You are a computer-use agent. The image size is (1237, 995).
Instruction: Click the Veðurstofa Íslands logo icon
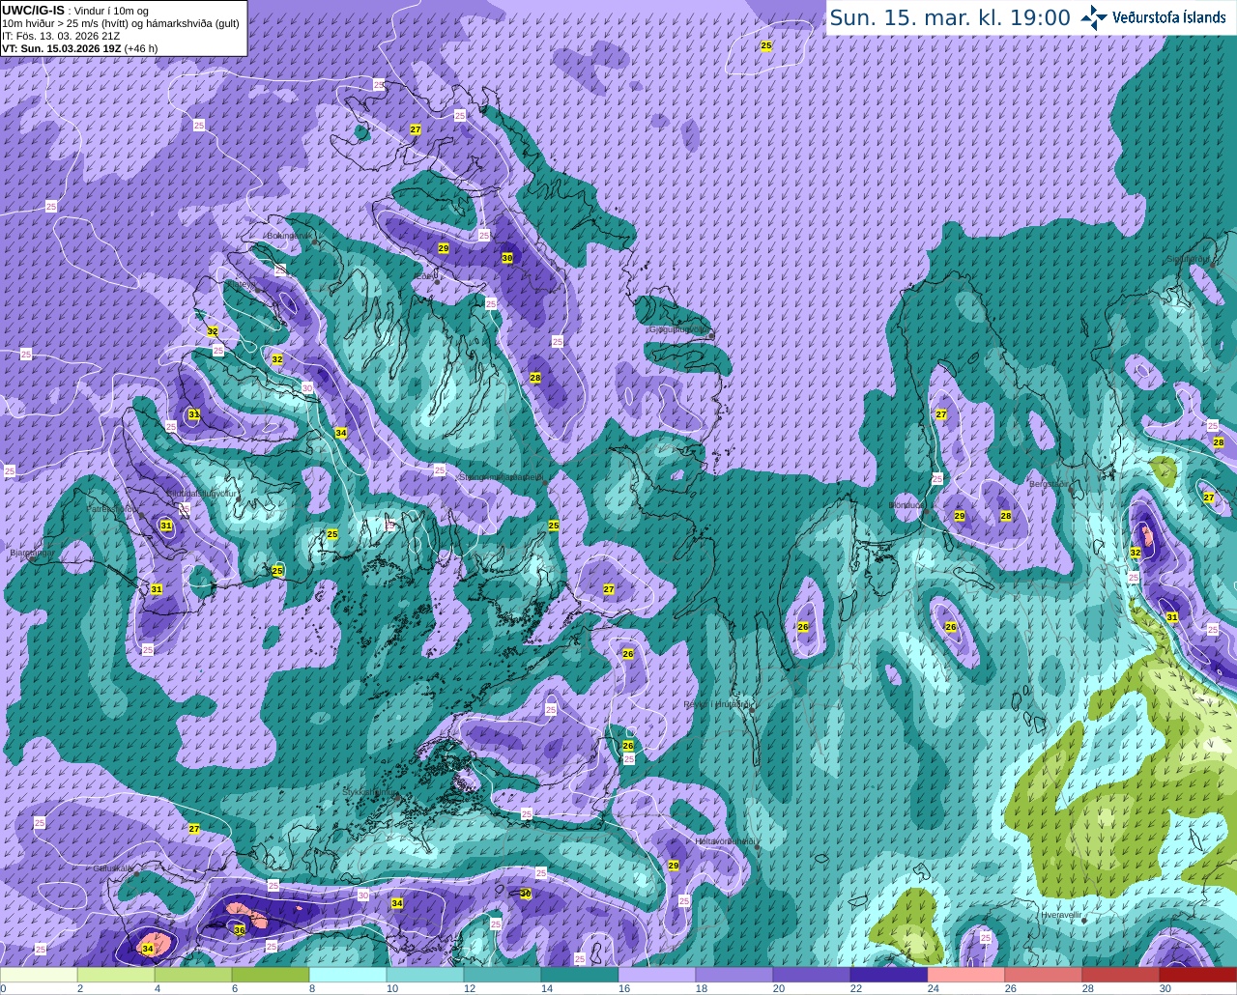tap(1094, 17)
